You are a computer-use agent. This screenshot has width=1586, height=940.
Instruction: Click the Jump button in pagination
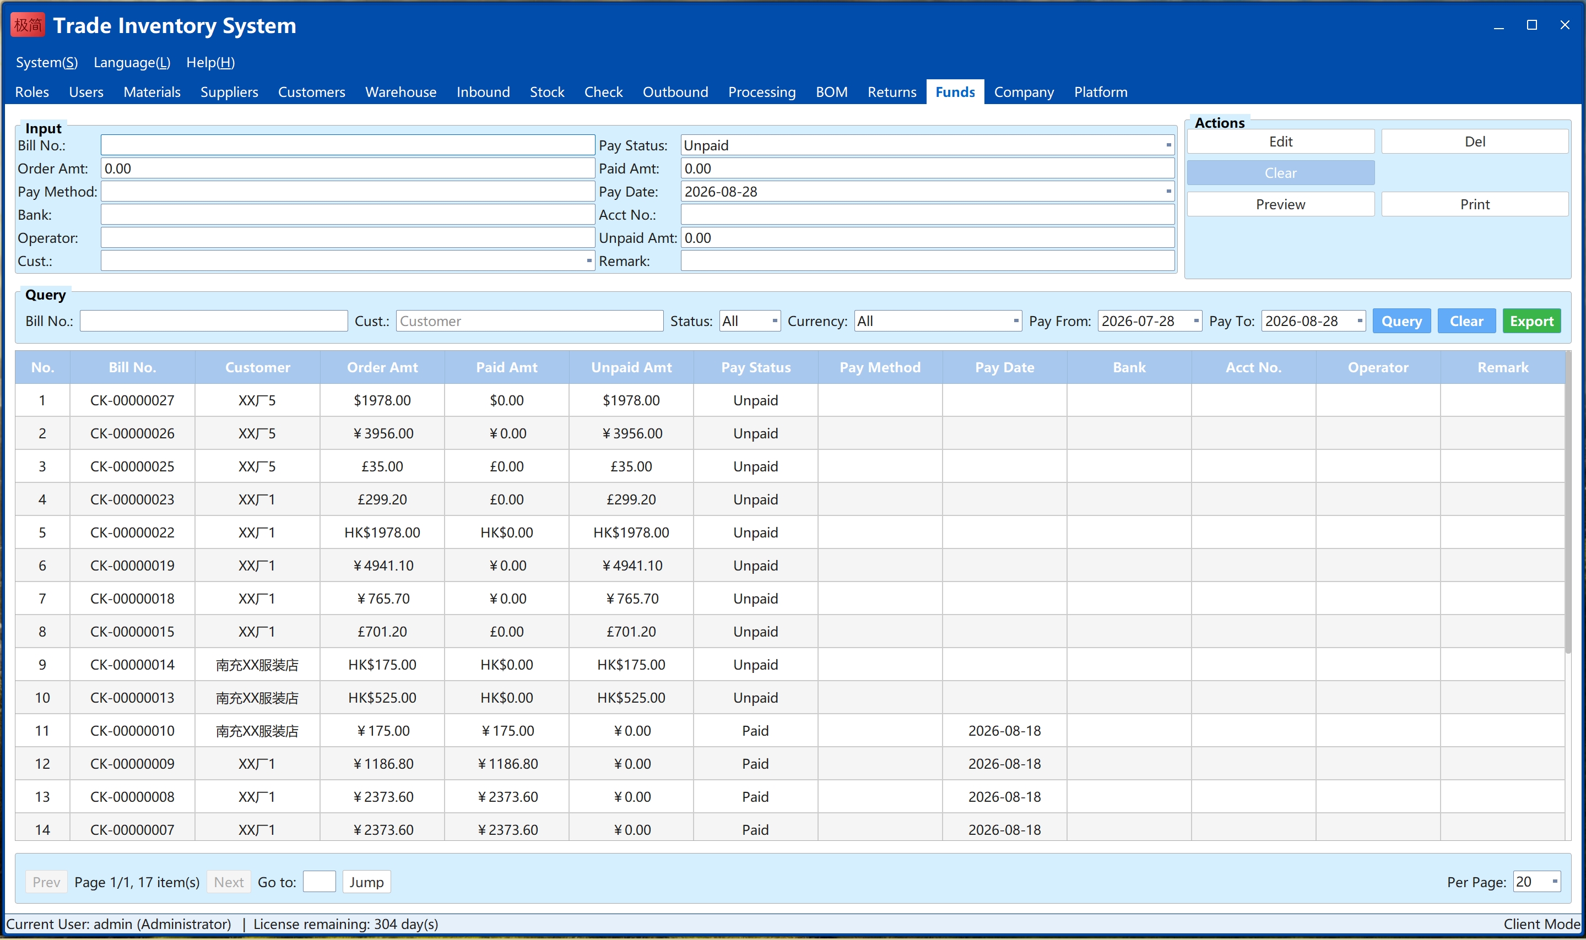[366, 882]
